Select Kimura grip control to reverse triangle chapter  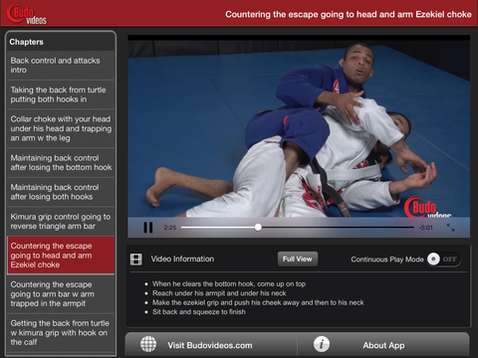pos(61,221)
